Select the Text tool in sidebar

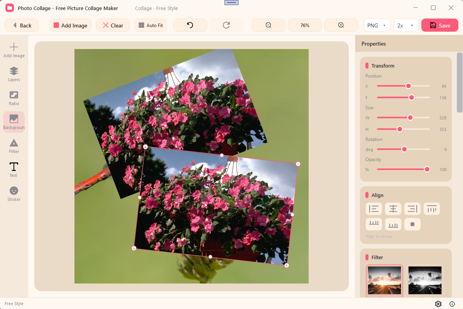14,170
